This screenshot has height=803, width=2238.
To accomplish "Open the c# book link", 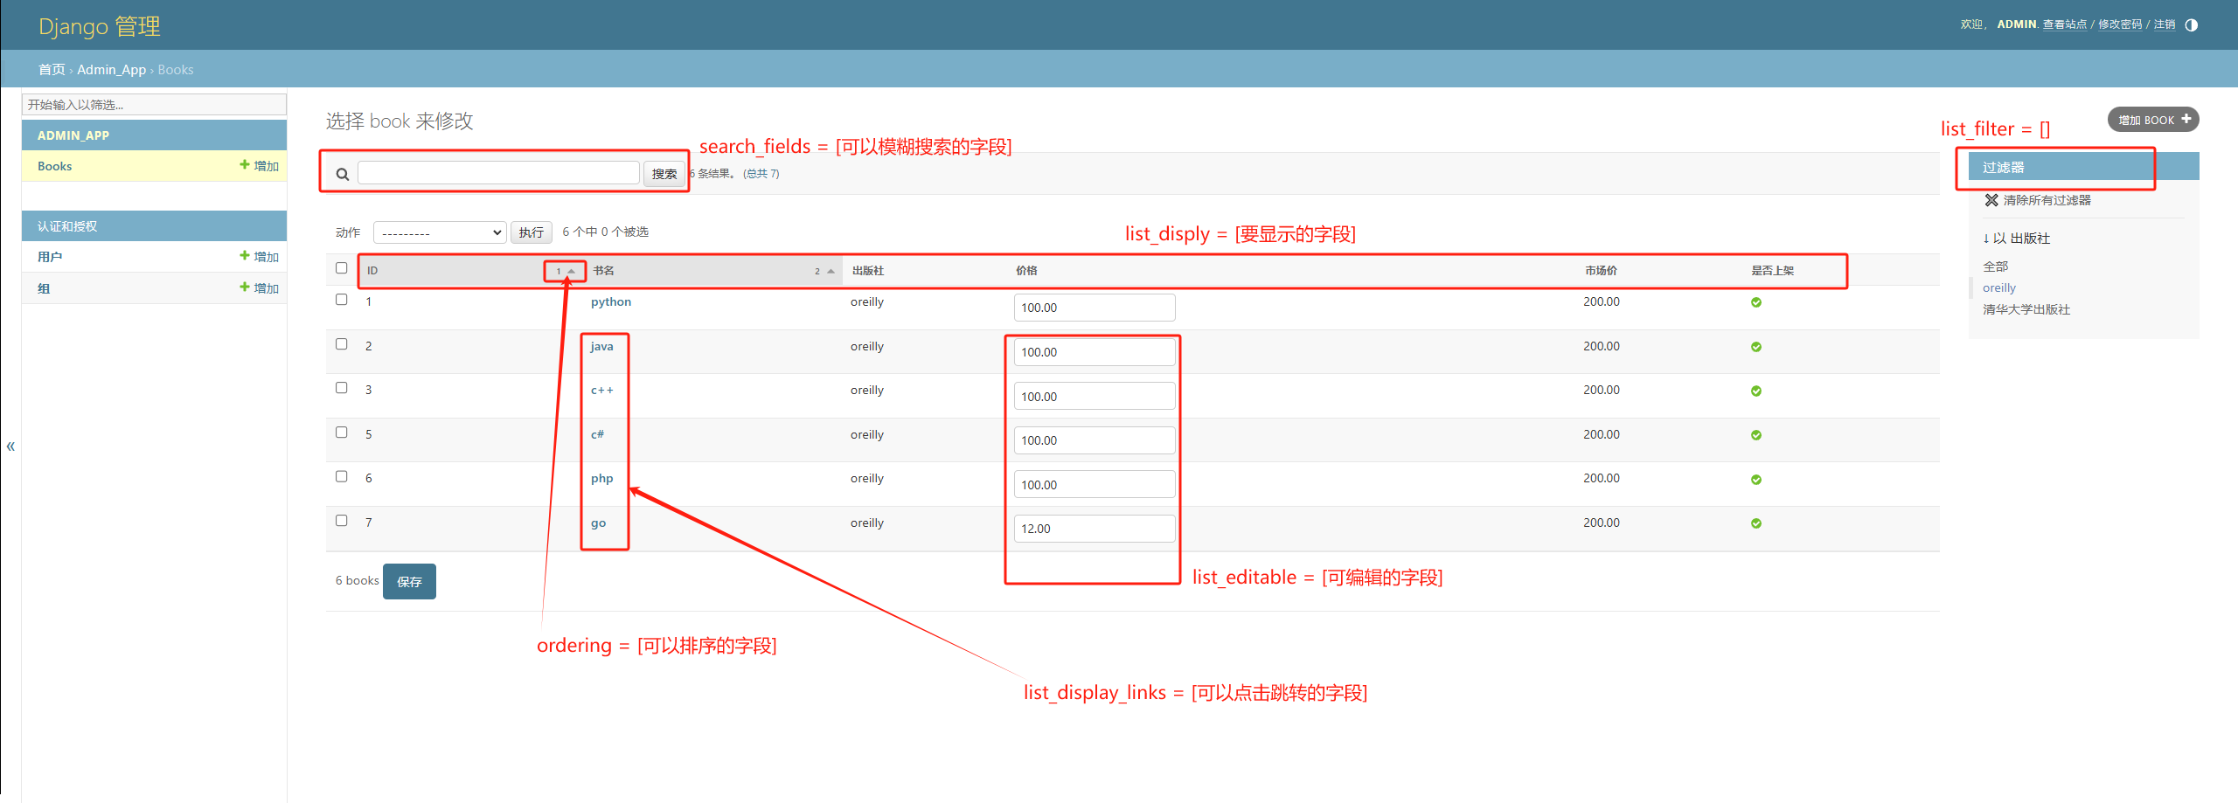I will (x=597, y=435).
